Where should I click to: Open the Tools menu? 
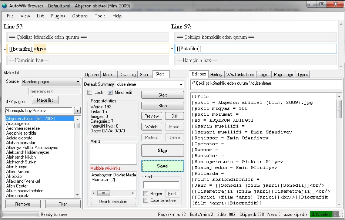100,16
